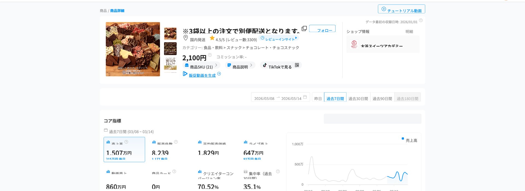Click the フォロー follow button
The width and height of the screenshot is (525, 191).
click(322, 28)
